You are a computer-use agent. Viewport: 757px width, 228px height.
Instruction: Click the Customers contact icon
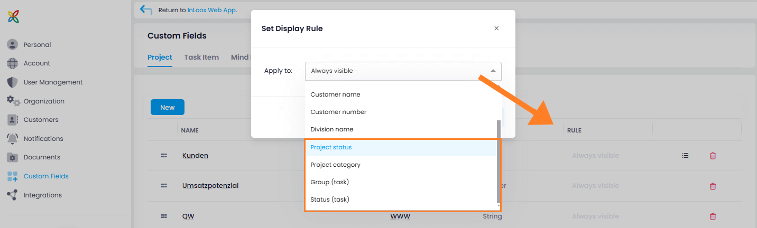coord(13,120)
